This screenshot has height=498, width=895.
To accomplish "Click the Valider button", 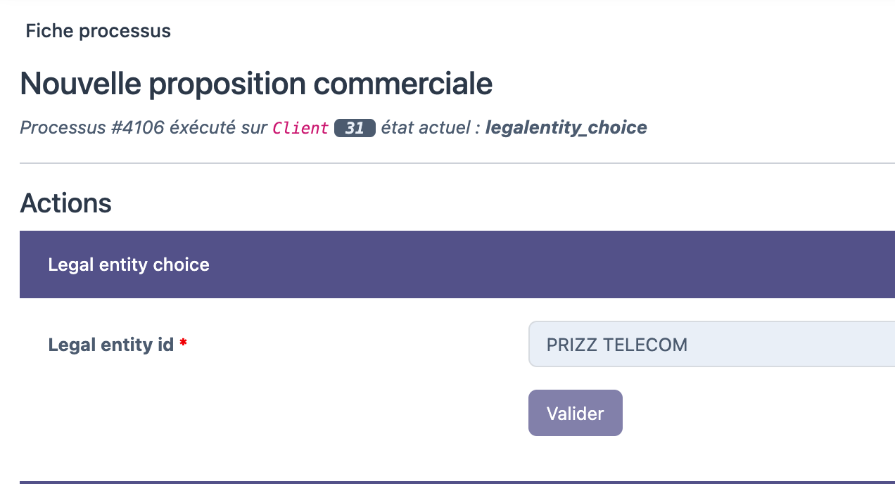I will [x=575, y=413].
